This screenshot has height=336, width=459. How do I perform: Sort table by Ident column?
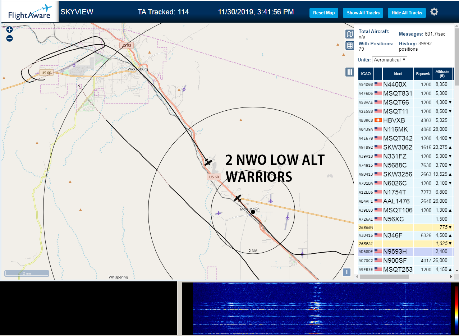(398, 73)
